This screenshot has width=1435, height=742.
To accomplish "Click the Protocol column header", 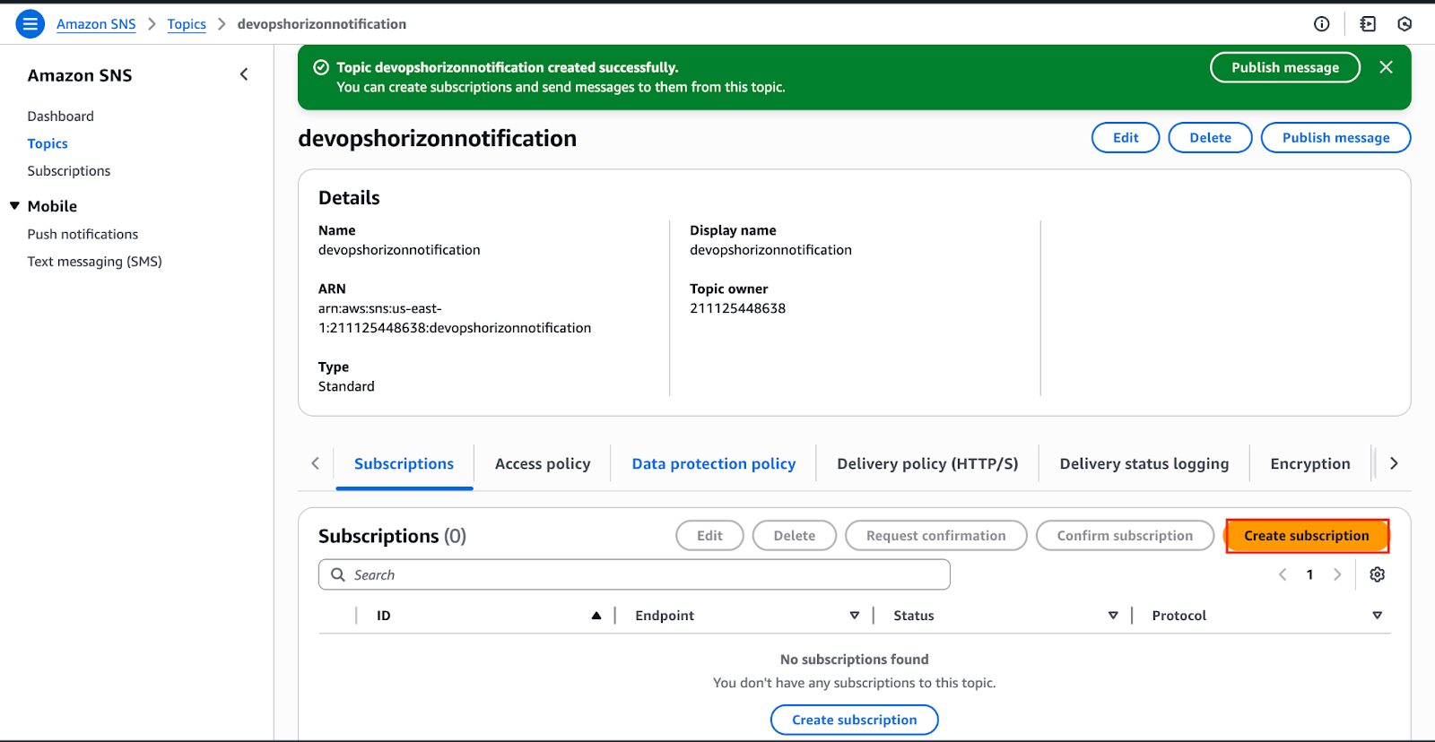I will click(x=1179, y=616).
